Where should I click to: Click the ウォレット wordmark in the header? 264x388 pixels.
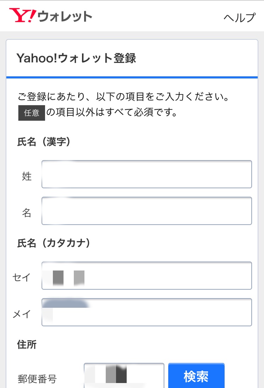coord(65,16)
